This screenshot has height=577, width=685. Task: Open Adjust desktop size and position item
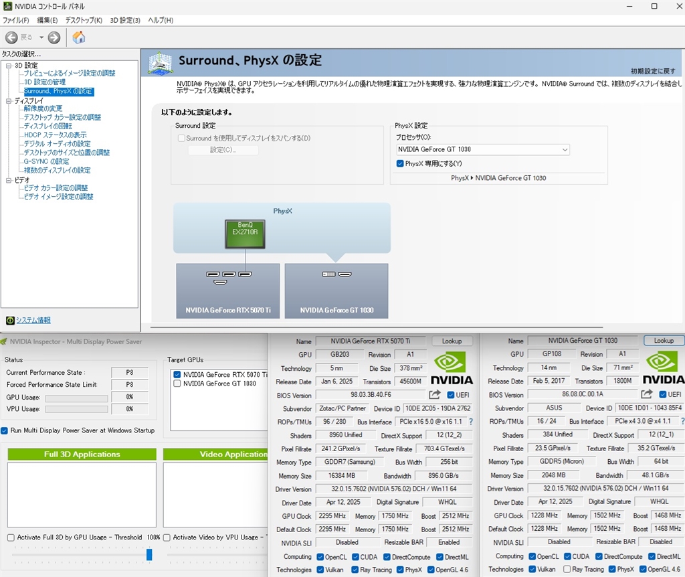click(67, 153)
